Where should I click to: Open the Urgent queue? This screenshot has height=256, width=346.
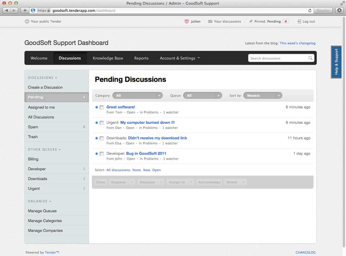point(57,188)
